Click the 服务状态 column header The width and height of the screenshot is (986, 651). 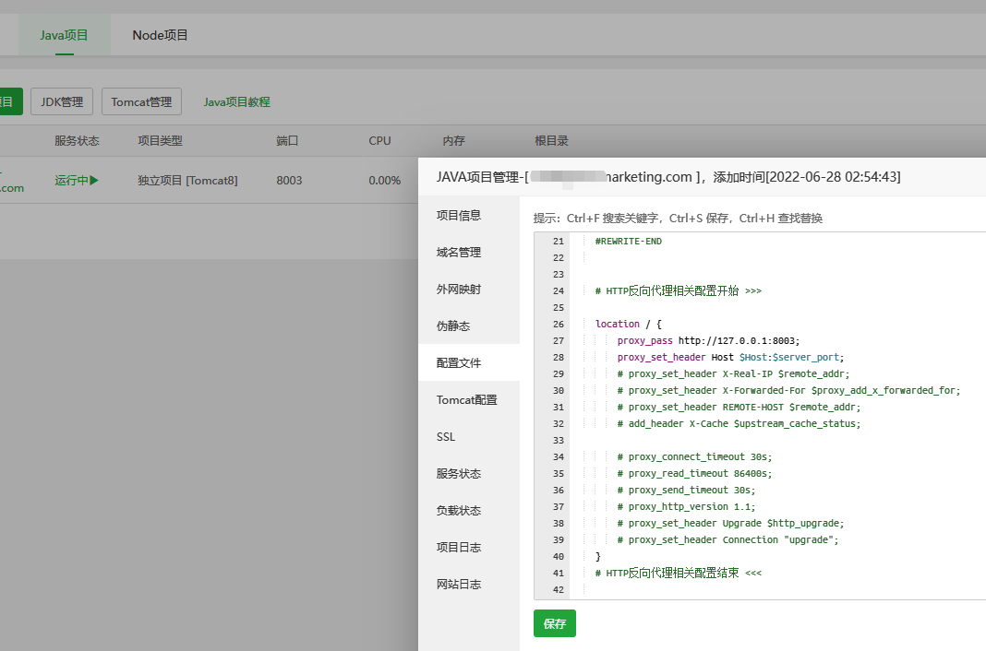(x=77, y=141)
